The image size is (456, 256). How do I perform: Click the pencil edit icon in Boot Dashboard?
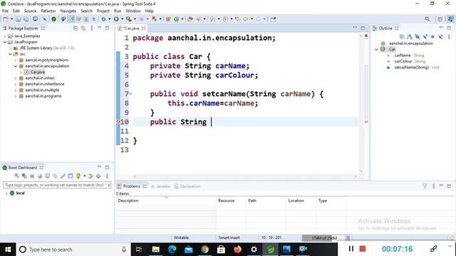[63, 176]
